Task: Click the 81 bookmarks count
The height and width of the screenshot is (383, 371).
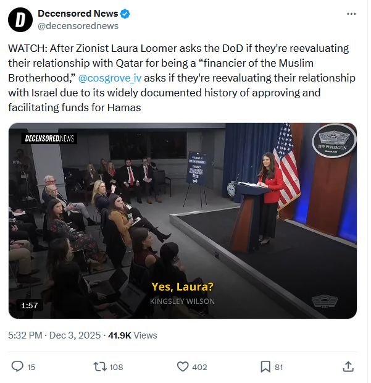Action: coord(279,367)
